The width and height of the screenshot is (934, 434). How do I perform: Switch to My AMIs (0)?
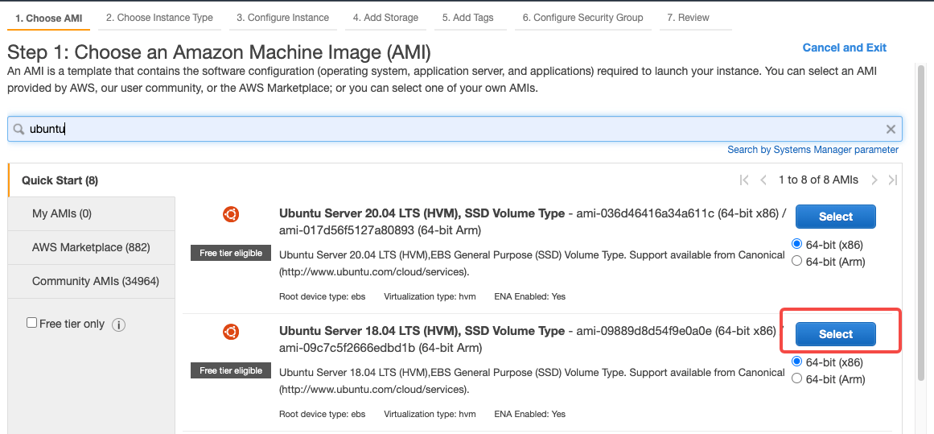click(x=92, y=213)
